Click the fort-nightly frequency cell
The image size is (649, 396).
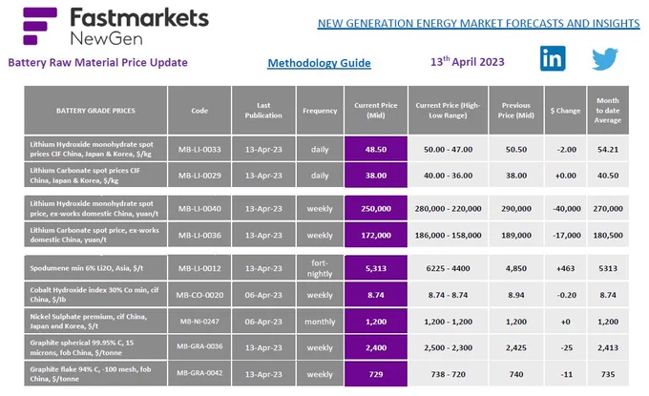click(320, 268)
